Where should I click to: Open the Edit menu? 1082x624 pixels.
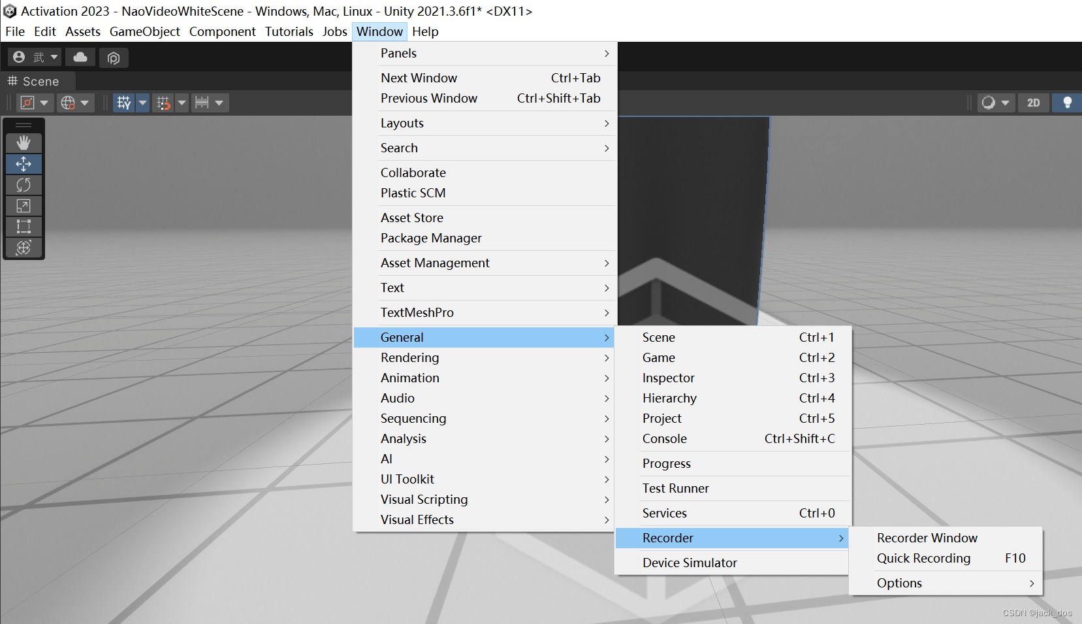(45, 31)
